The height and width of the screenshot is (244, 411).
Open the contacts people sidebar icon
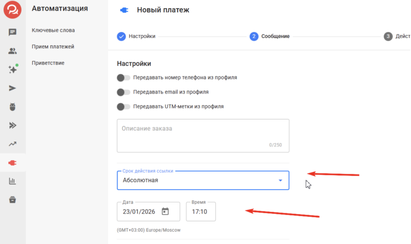(12, 51)
